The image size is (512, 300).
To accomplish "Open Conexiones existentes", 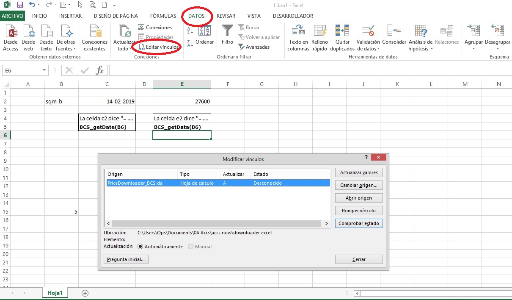I will [x=95, y=38].
